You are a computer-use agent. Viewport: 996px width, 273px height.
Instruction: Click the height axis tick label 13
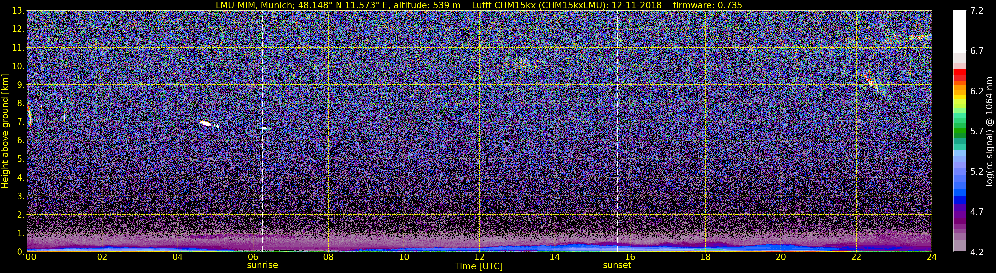pyautogui.click(x=18, y=11)
